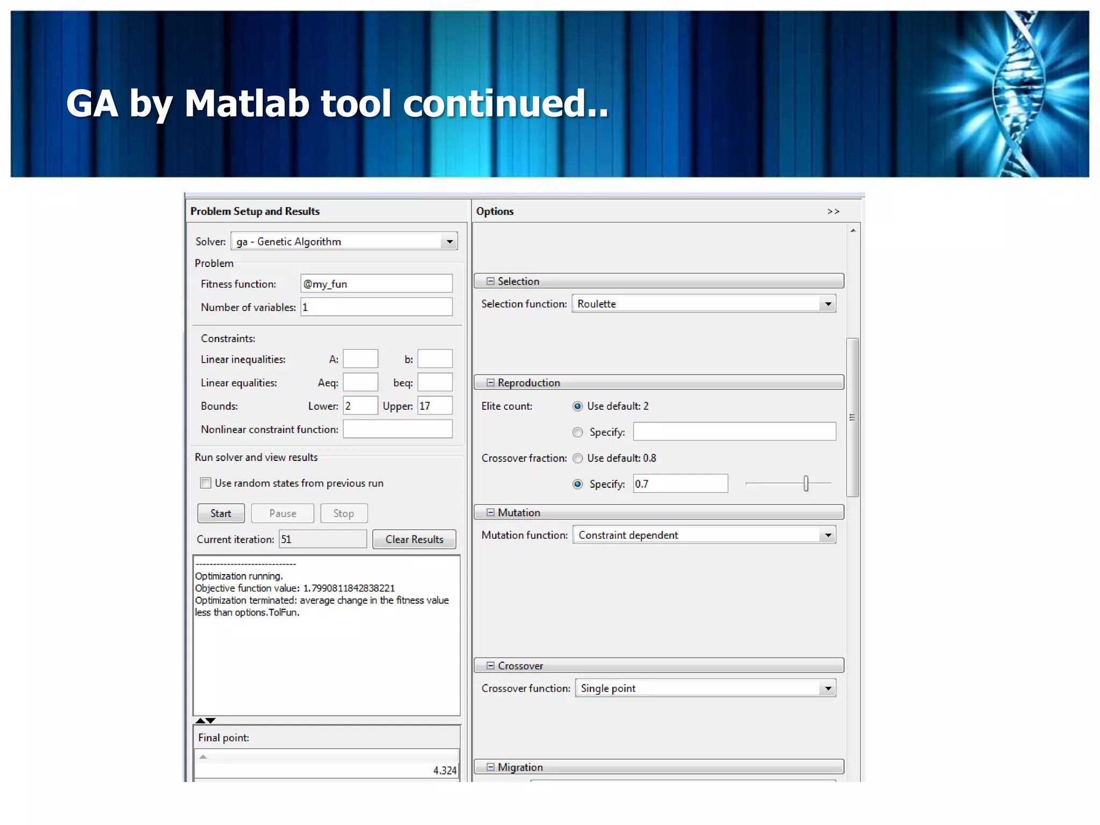Enable Use random states from previous run
The image size is (1100, 825).
tap(206, 483)
